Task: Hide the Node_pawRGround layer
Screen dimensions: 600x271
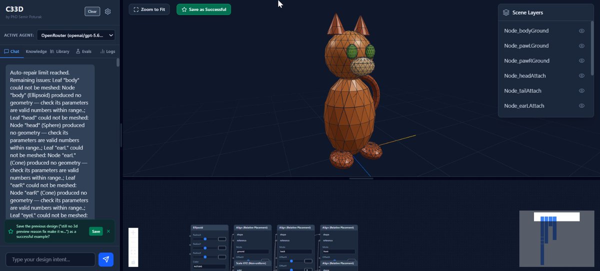Action: 581,60
